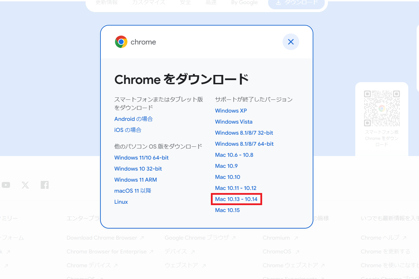Open the Google Chrome ブラウザ footer link
This screenshot has height=279, width=419.
click(x=200, y=238)
